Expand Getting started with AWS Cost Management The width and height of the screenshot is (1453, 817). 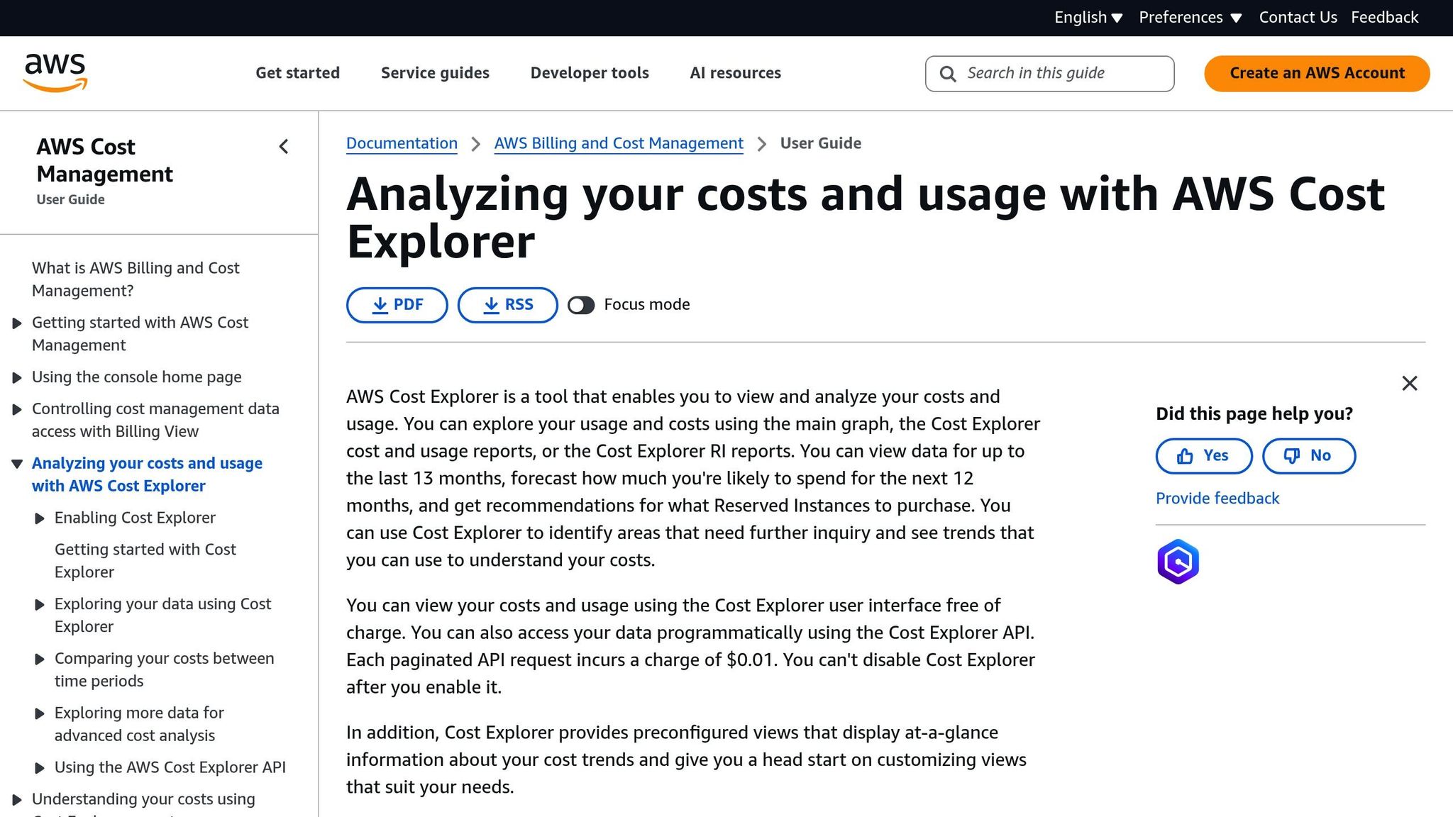click(x=17, y=323)
